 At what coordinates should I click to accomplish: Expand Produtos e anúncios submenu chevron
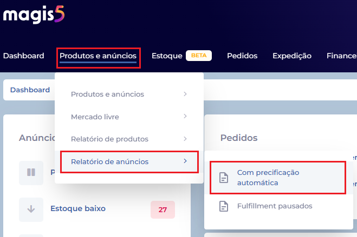point(185,94)
